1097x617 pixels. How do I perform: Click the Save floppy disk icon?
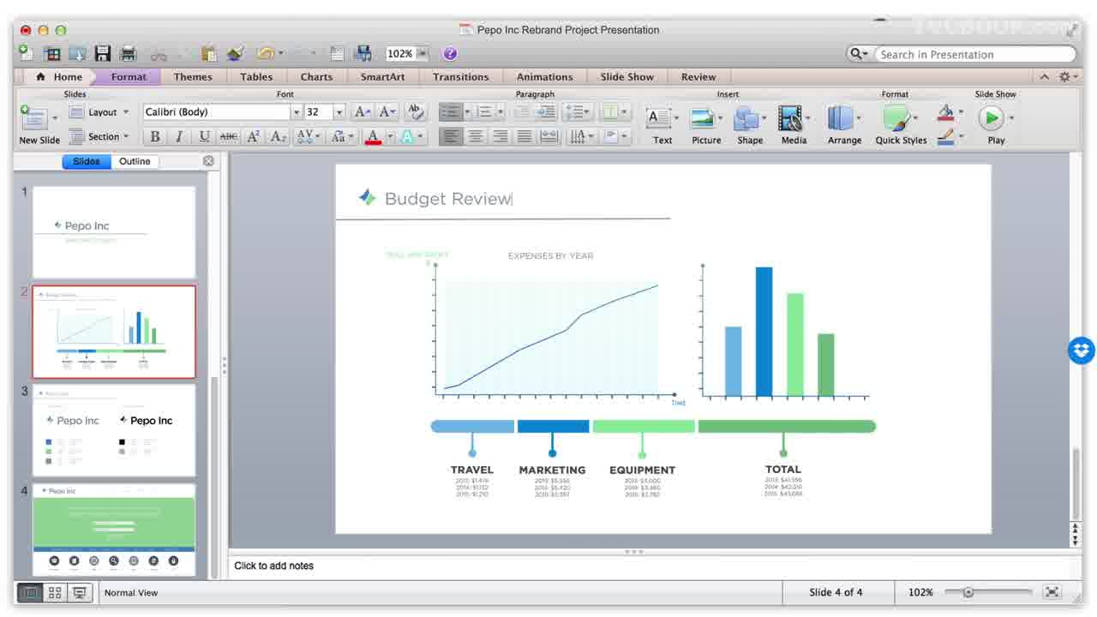pyautogui.click(x=103, y=53)
